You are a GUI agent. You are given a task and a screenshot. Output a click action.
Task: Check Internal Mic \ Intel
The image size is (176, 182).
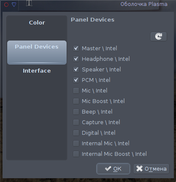coord(76,144)
